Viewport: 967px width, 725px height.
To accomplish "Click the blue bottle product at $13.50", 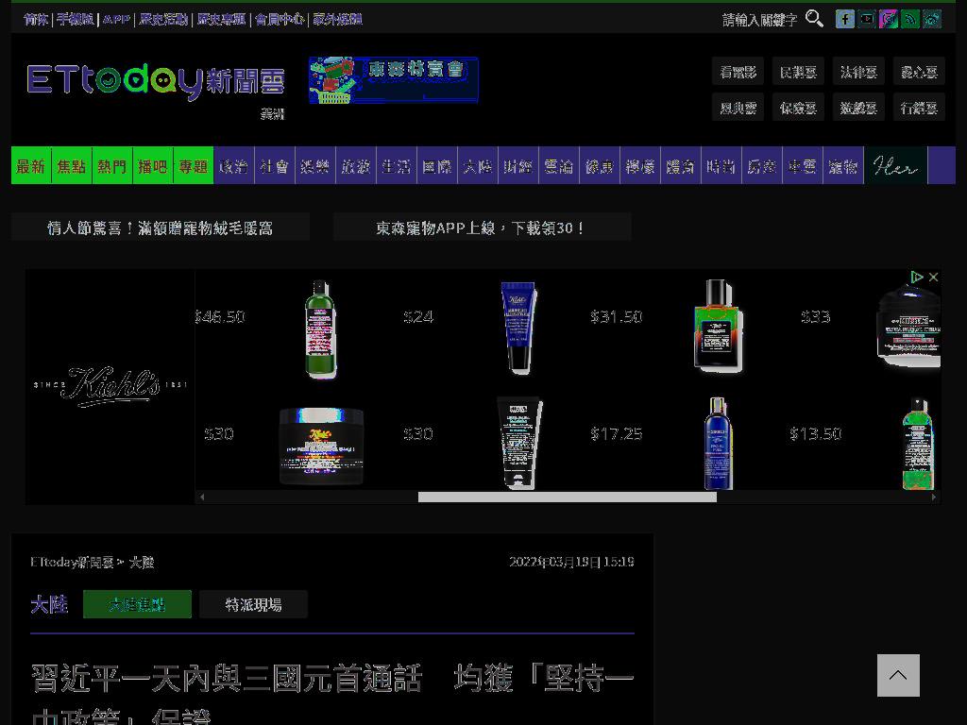I will 718,444.
